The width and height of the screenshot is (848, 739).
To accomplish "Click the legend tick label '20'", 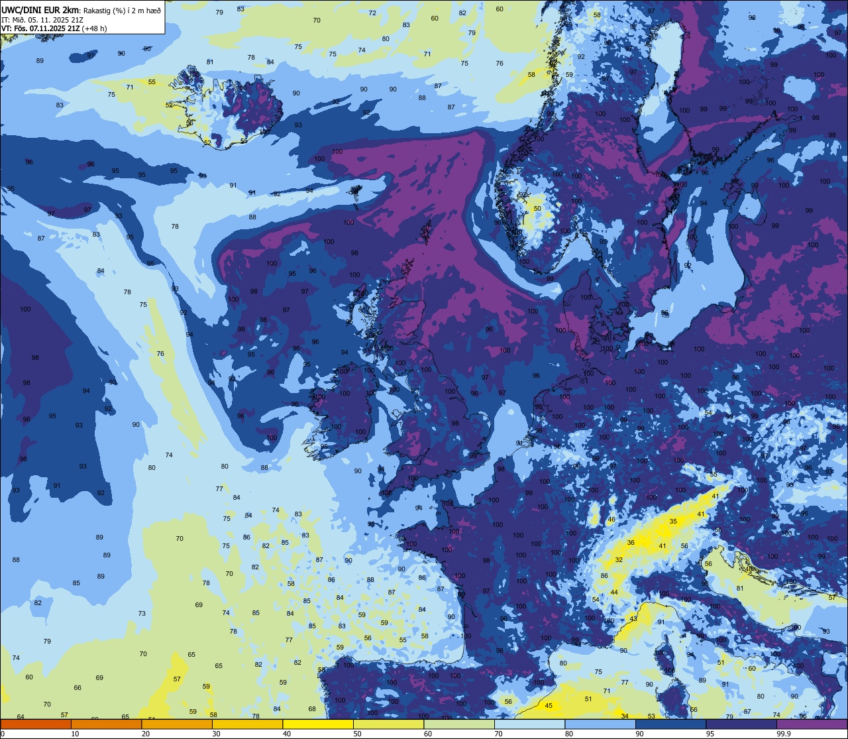I will click(x=146, y=734).
